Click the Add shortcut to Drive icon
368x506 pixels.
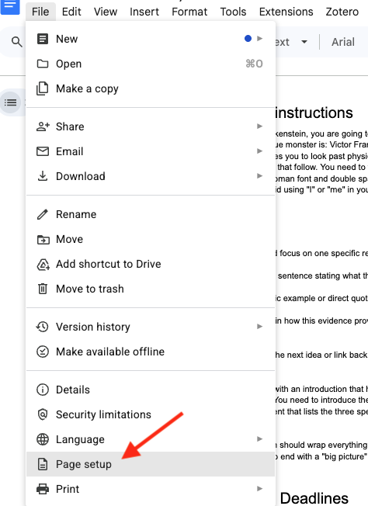(x=43, y=265)
